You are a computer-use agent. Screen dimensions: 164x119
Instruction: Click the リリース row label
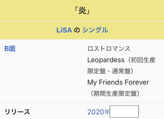(17, 112)
